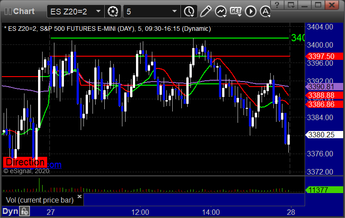This screenshot has height=218, width=345.
Task: Toggle the lock icon next to Dyn
Action: 24,211
